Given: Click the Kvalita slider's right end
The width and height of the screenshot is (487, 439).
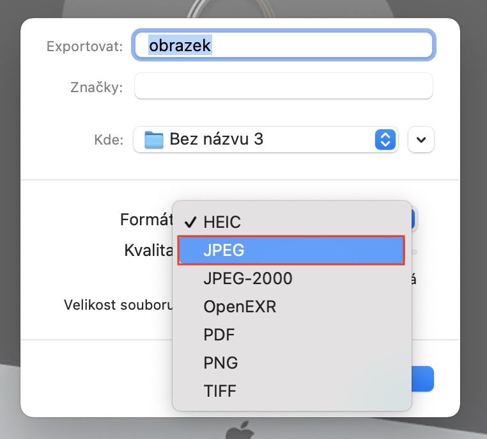Looking at the screenshot, I should (414, 251).
